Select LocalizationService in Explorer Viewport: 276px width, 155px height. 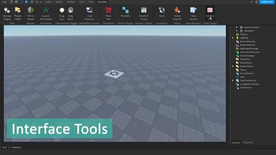click(x=250, y=84)
